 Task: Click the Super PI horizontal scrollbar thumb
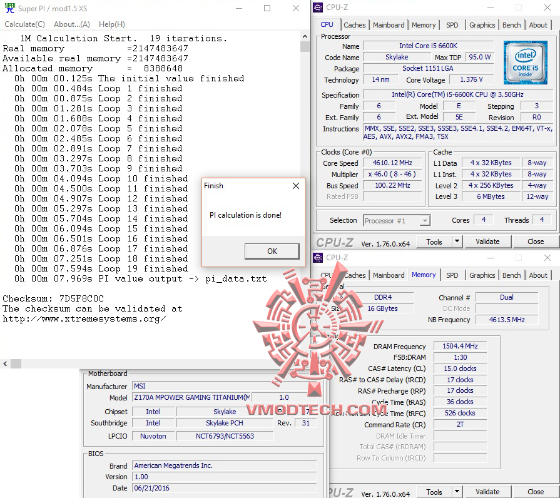click(x=14, y=363)
